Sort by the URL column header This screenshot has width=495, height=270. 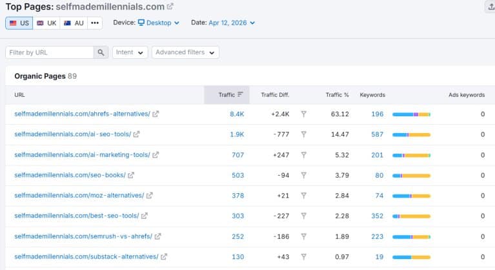tap(19, 95)
